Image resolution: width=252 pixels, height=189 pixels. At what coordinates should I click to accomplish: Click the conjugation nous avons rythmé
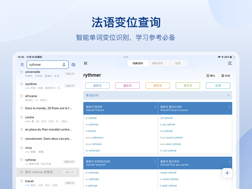[171, 137]
